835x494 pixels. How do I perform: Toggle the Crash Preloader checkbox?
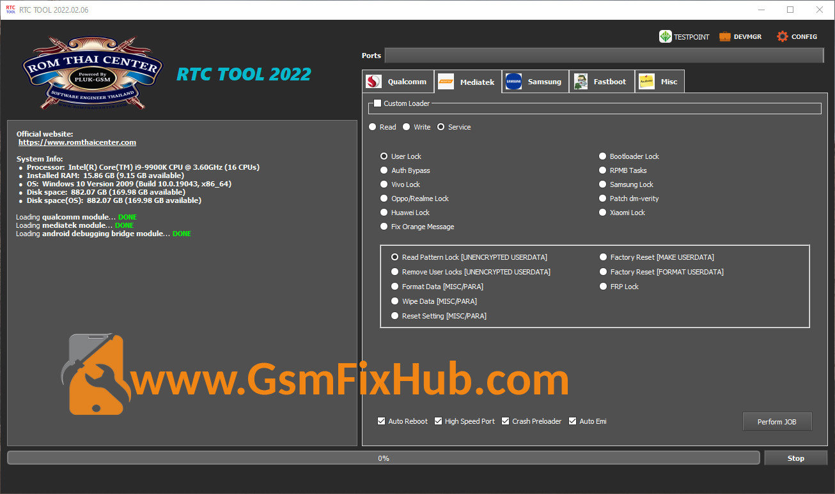pyautogui.click(x=506, y=421)
